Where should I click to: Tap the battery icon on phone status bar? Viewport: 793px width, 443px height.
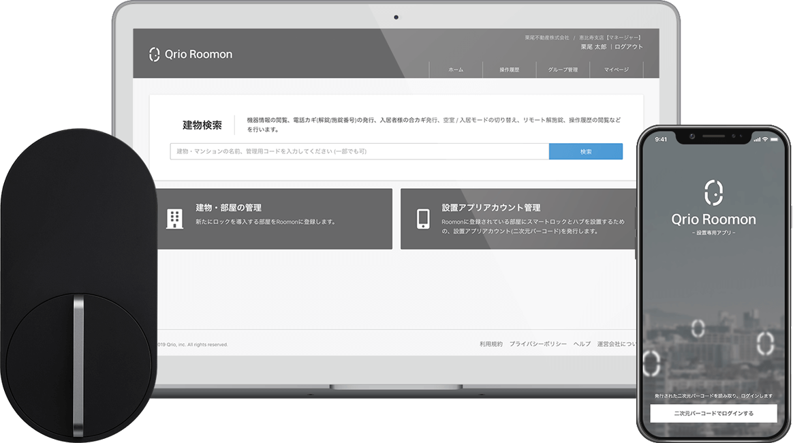tap(775, 139)
